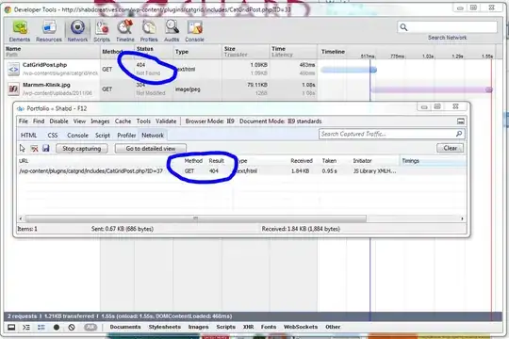Open the Find menu in F12 tools
Screen dimensions: 509x339
pyautogui.click(x=39, y=121)
